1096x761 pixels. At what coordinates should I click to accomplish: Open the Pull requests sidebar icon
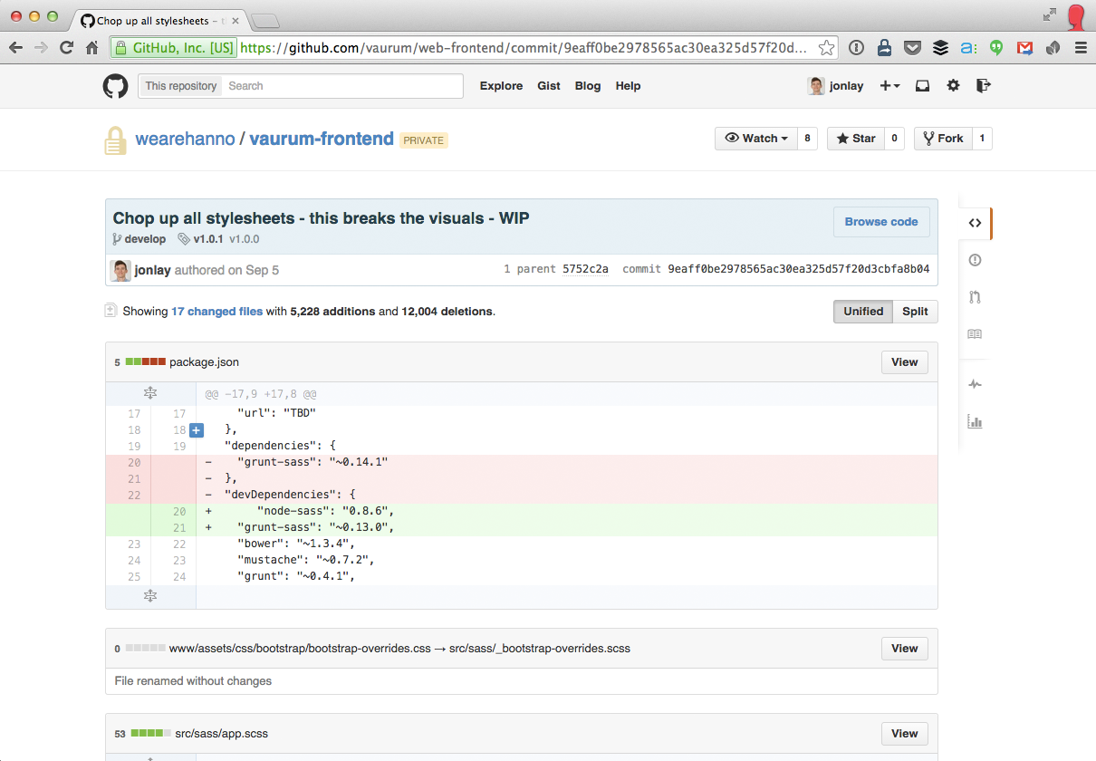click(975, 296)
